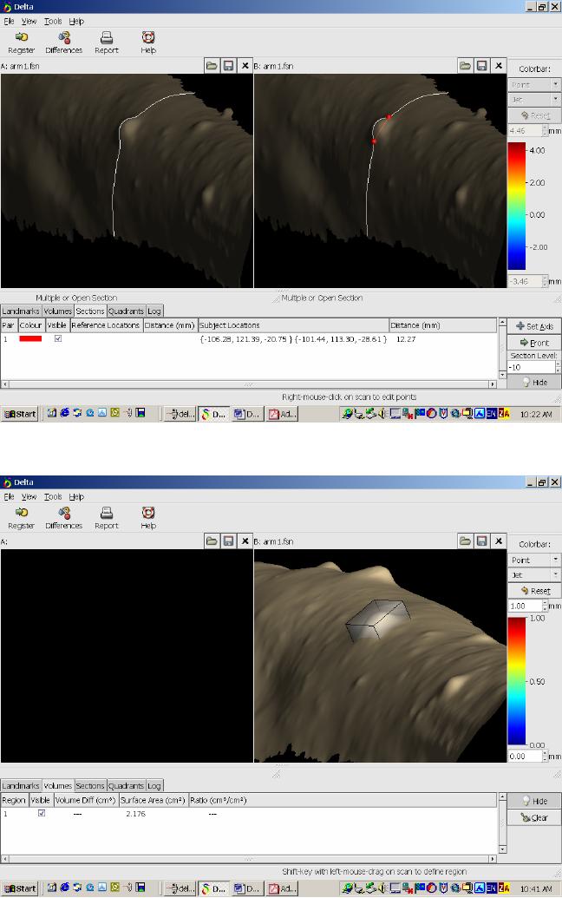562x898 pixels.
Task: Open Help menu in lower Delta window
Action: pos(76,496)
